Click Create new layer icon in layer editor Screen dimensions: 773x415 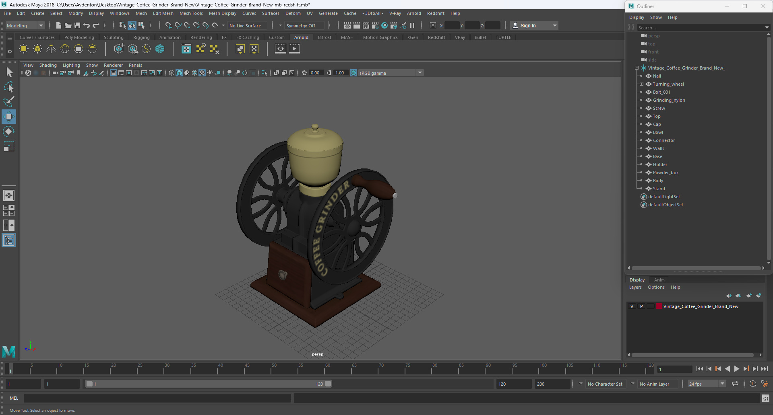(748, 296)
